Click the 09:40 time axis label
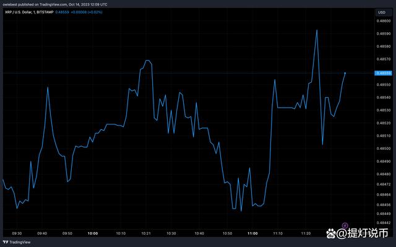This screenshot has width=396, height=247. pyautogui.click(x=42, y=233)
